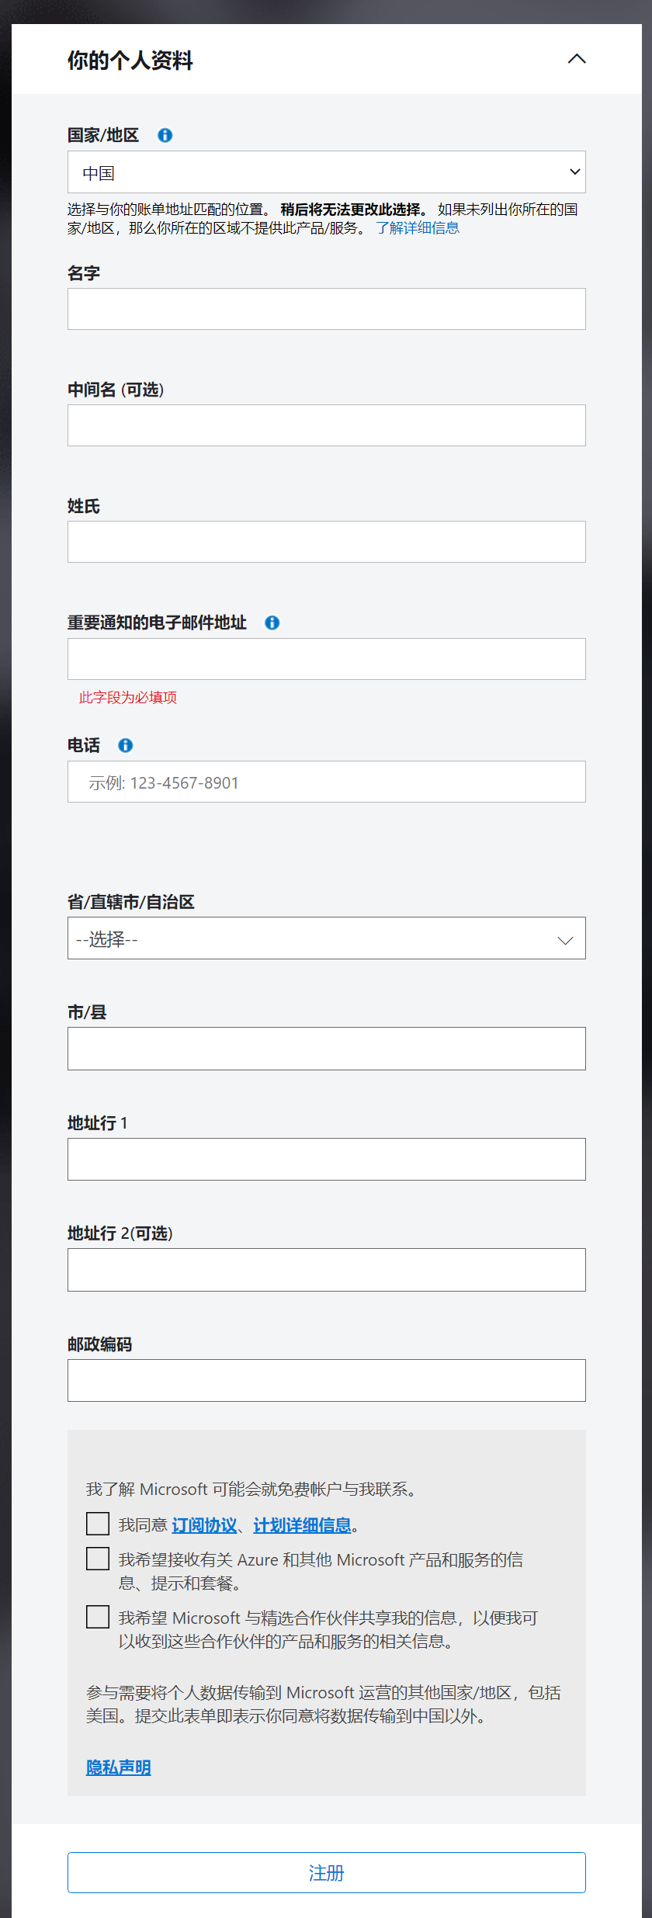Click the 地址行 1 input field
Image resolution: width=652 pixels, height=1918 pixels.
[x=326, y=1159]
